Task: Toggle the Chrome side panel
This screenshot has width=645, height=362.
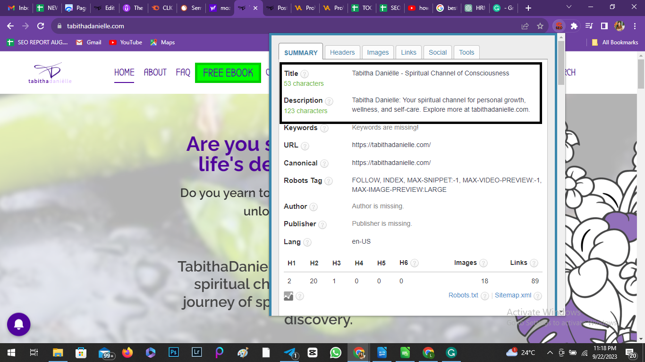Action: pos(604,26)
